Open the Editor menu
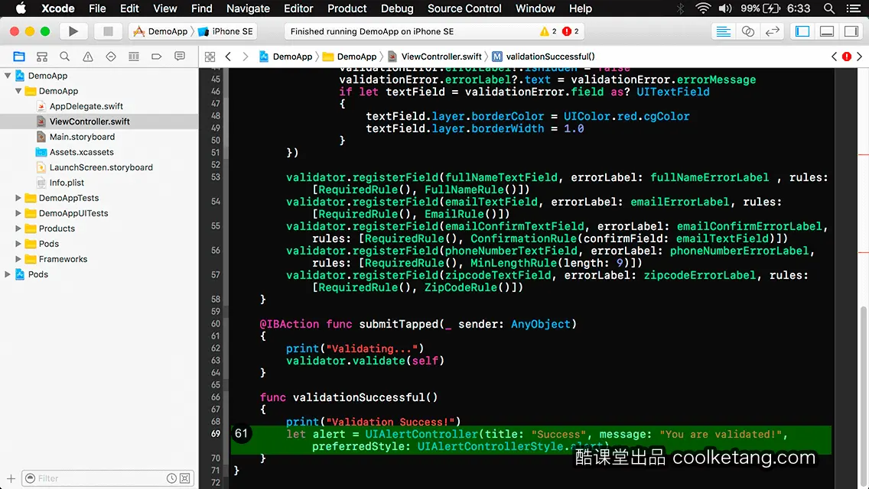This screenshot has height=489, width=869. pos(298,8)
